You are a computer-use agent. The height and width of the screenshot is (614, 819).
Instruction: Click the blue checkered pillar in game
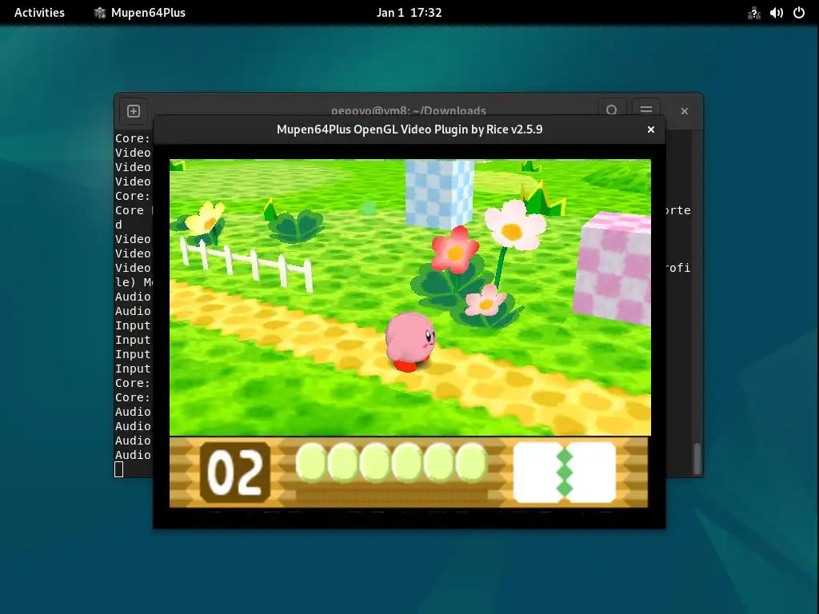pos(440,193)
